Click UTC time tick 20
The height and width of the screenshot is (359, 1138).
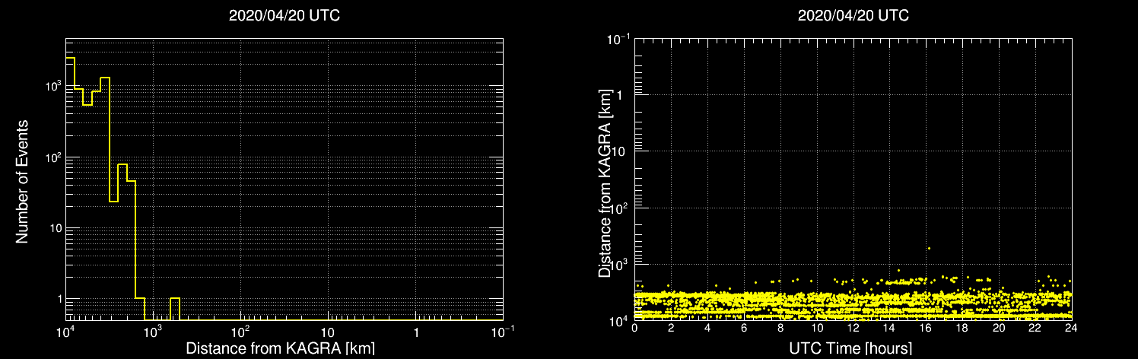click(x=999, y=328)
